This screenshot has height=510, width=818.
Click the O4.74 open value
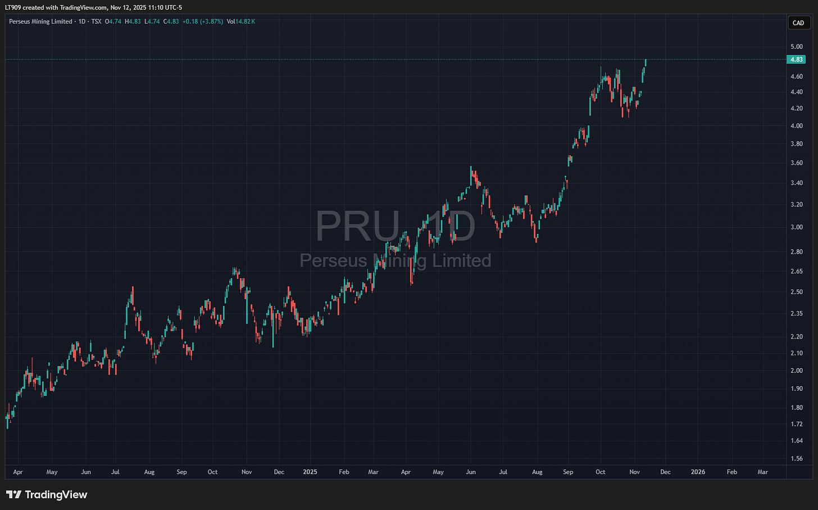(113, 21)
